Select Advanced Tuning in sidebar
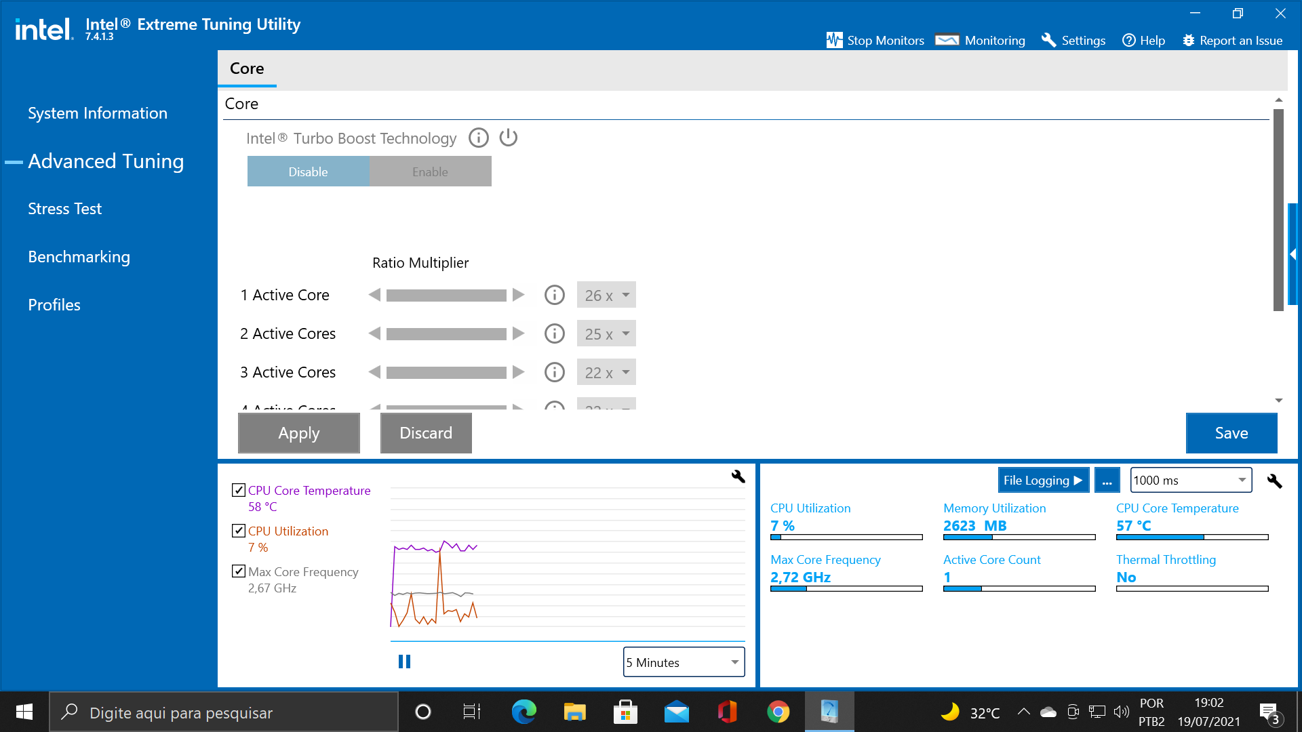This screenshot has width=1302, height=732. click(106, 161)
